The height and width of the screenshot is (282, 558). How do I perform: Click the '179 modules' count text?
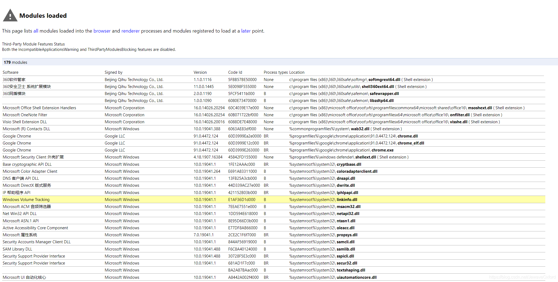click(15, 62)
